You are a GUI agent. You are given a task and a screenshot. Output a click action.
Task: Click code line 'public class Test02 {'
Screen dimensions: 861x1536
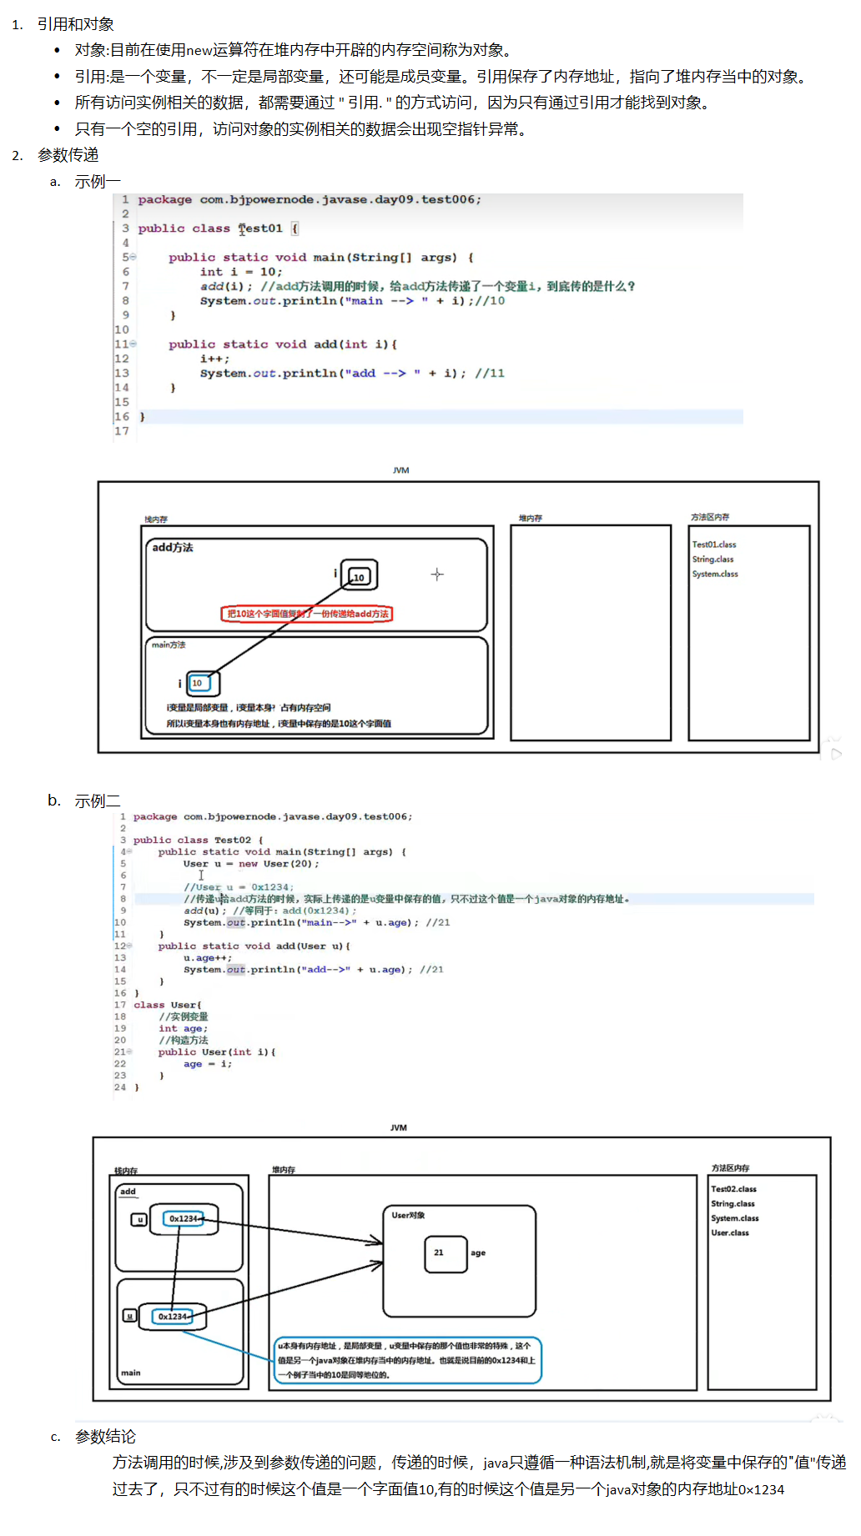click(199, 840)
